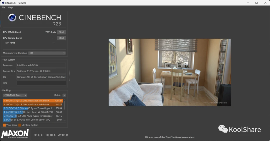The height and width of the screenshot is (141, 270).
Task: Select the Intel Xeon W-3265M ranking row
Action: [x=33, y=112]
